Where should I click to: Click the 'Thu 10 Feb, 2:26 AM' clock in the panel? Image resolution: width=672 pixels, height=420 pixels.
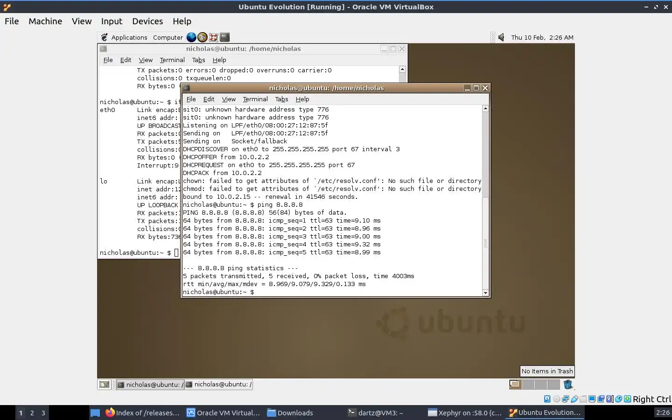tap(542, 37)
